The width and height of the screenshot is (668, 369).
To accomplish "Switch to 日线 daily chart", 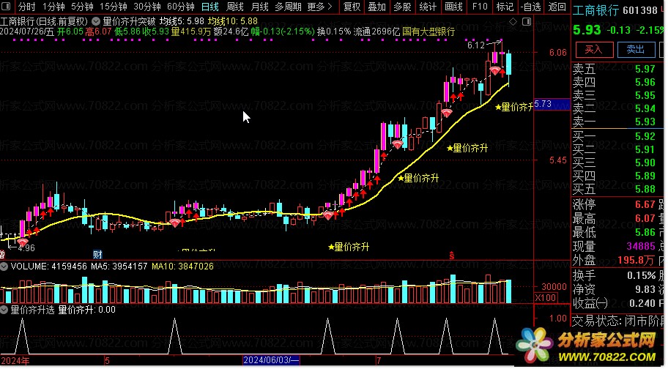I will 210,7.
